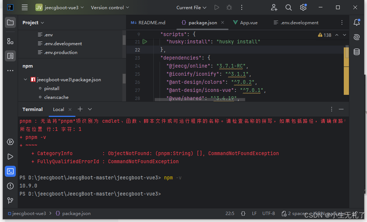Click the project tree vertical scrollbar

pyautogui.click(x=124, y=40)
